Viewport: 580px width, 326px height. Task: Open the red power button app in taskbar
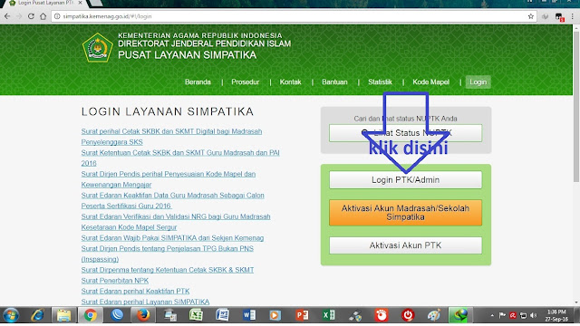click(x=408, y=315)
